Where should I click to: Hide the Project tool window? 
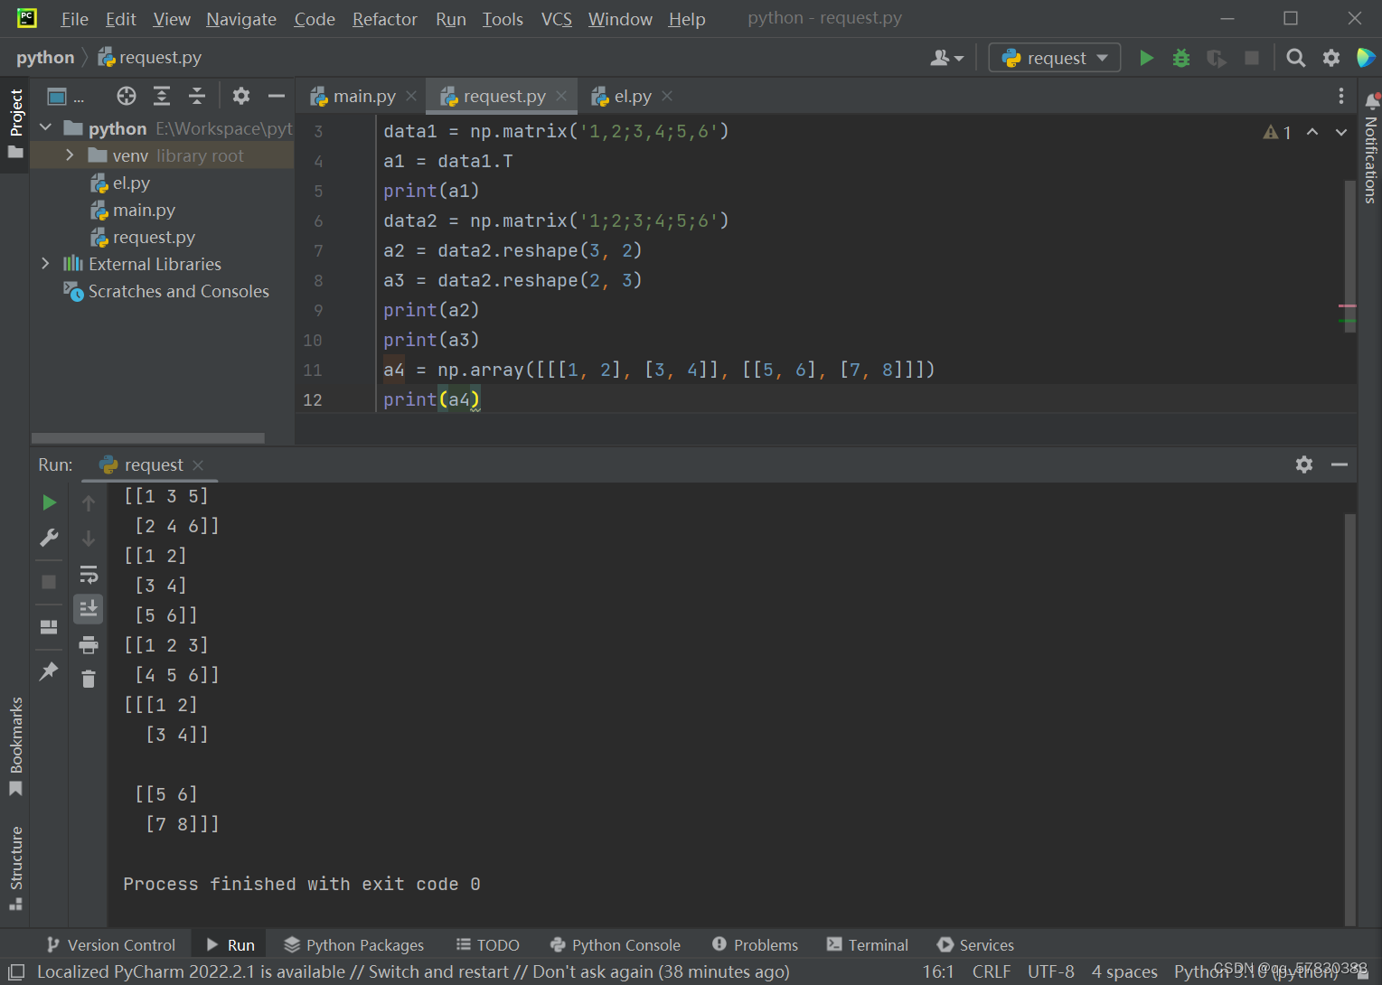click(276, 96)
